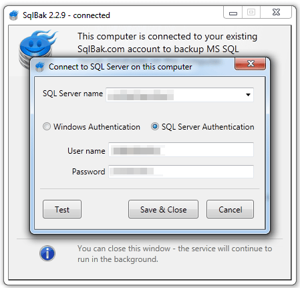Cancel the connection dialog
The height and width of the screenshot is (288, 300).
(230, 209)
